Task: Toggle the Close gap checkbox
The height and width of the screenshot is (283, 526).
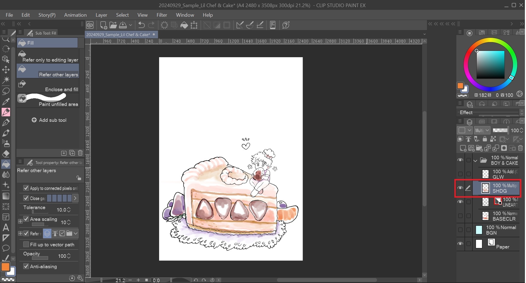Action: pos(26,198)
